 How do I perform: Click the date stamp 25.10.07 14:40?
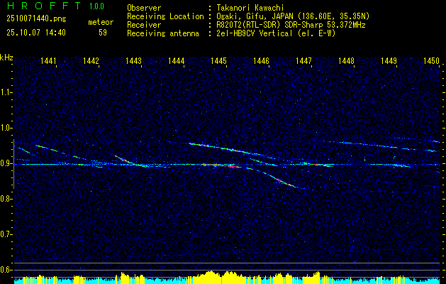35,33
